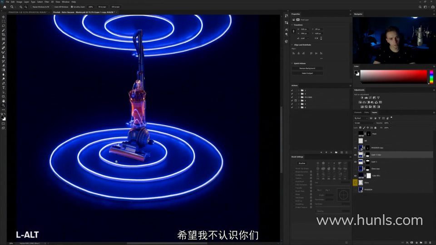The height and width of the screenshot is (245, 436).
Task: Click the lock all layer icon
Action: [x=376, y=127]
